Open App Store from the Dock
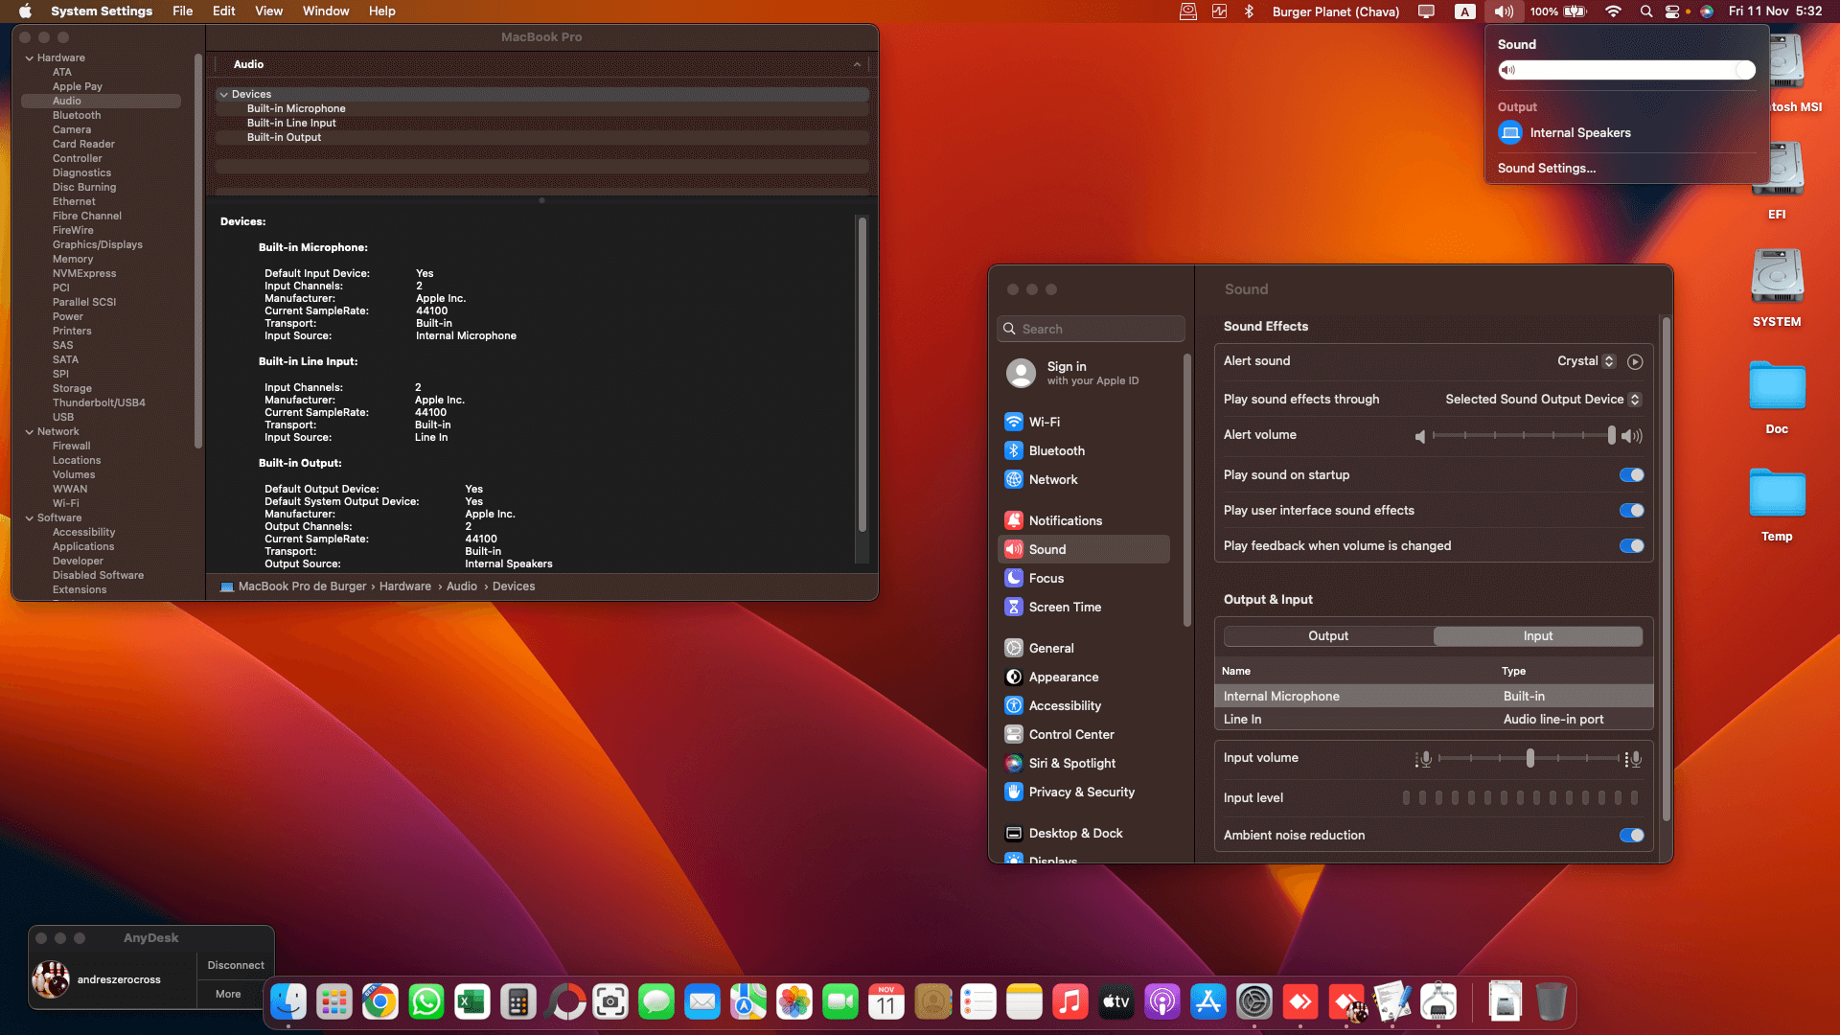Screen dimensions: 1840x1035 1208,1002
